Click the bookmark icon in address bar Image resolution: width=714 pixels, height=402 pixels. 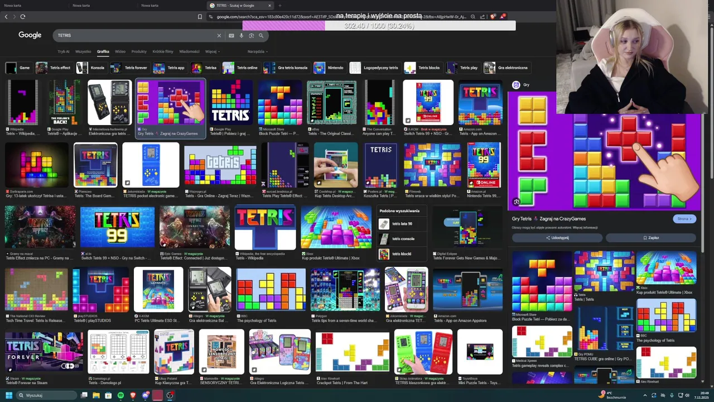click(200, 17)
